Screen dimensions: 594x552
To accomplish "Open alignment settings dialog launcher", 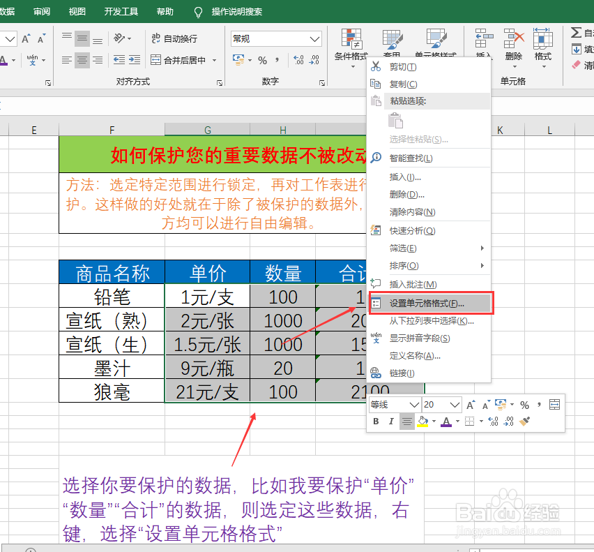I will point(220,82).
